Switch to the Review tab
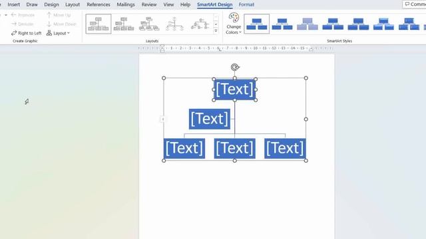 point(149,5)
